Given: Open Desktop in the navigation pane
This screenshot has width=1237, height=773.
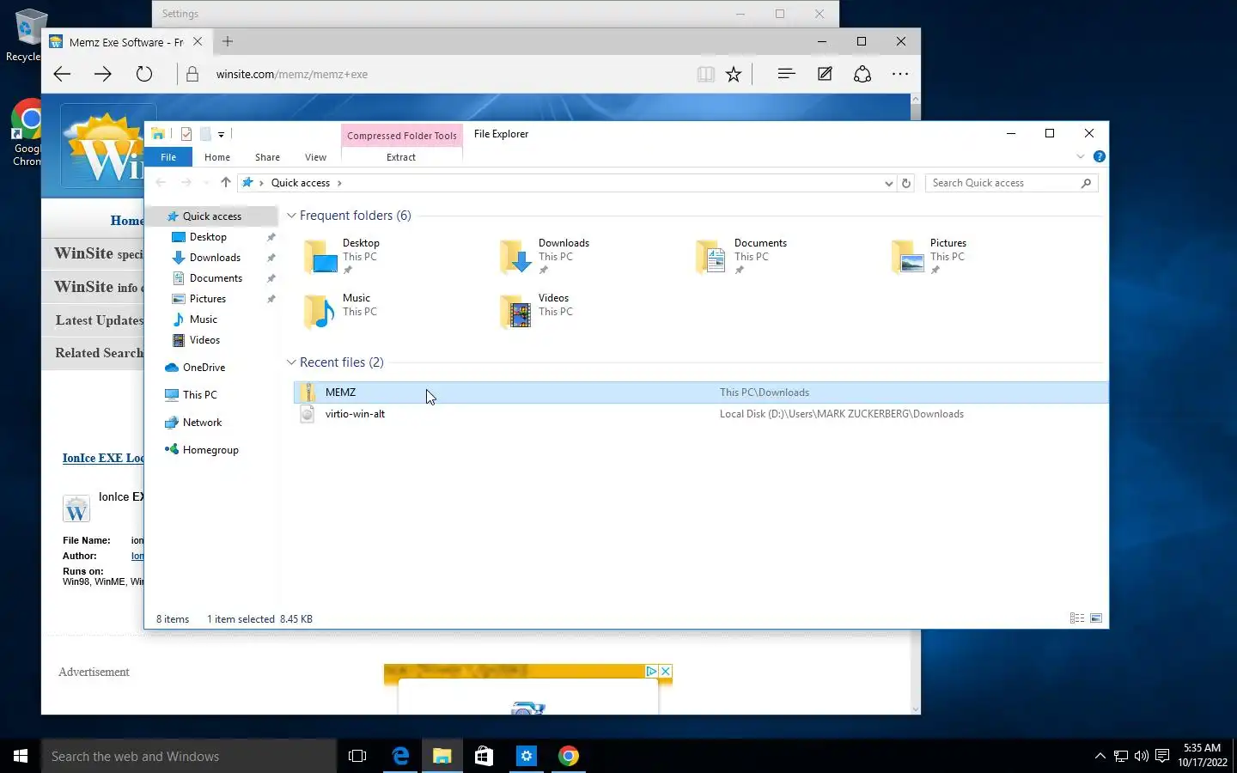Looking at the screenshot, I should [x=208, y=237].
